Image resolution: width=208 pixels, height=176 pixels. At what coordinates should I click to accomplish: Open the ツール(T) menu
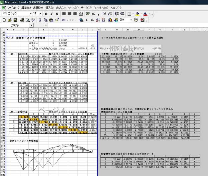click(73, 8)
